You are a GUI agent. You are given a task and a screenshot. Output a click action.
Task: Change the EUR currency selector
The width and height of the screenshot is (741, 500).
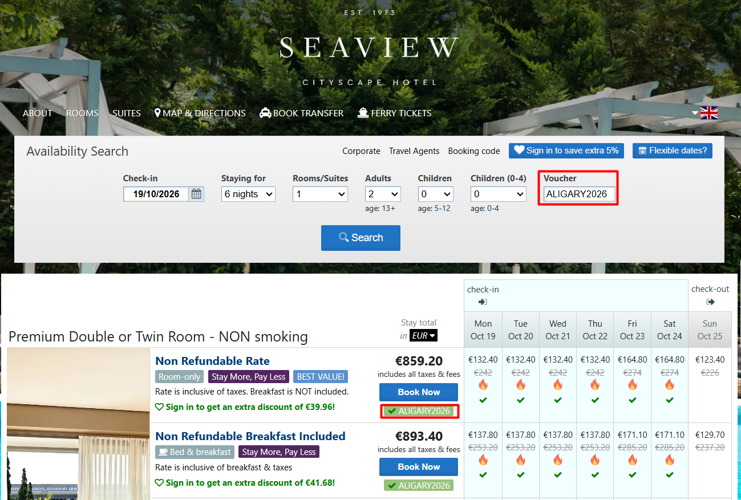(x=423, y=336)
